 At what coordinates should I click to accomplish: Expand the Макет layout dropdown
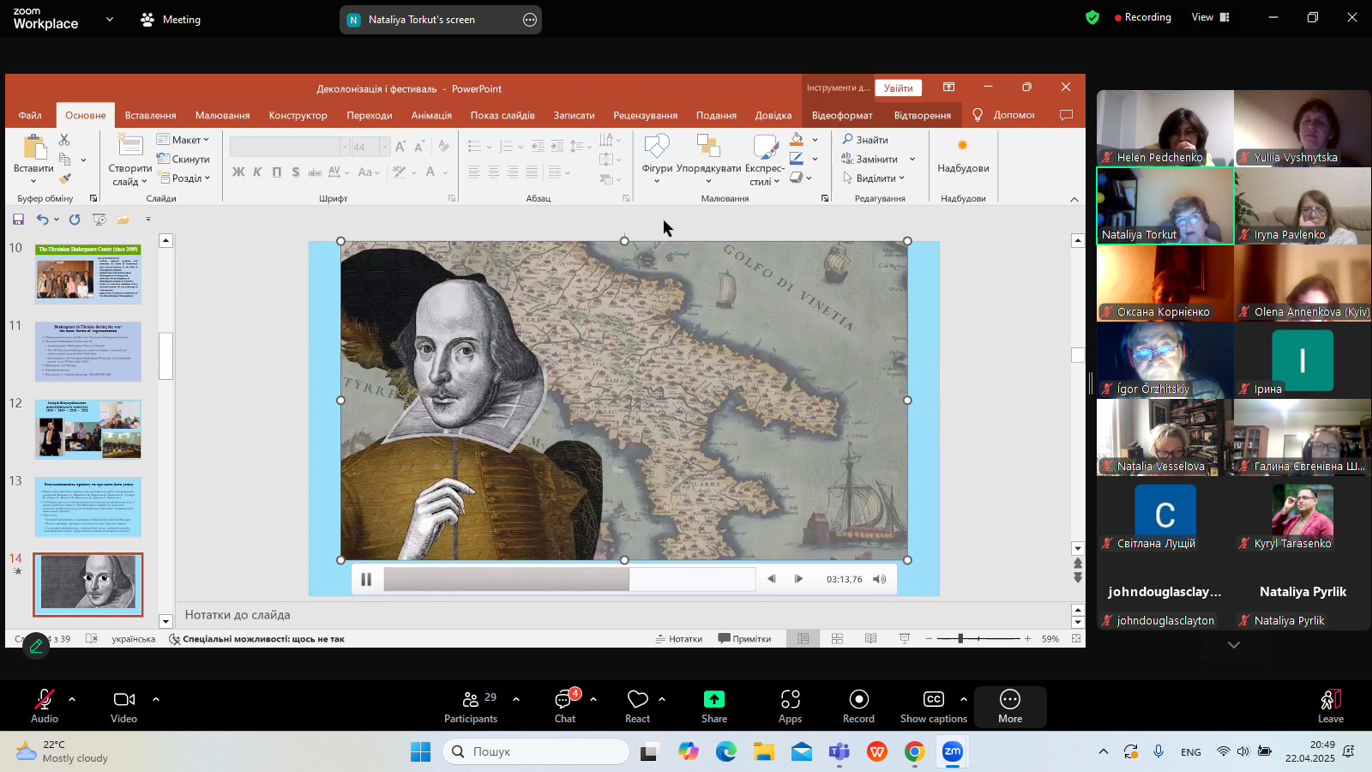tap(184, 140)
